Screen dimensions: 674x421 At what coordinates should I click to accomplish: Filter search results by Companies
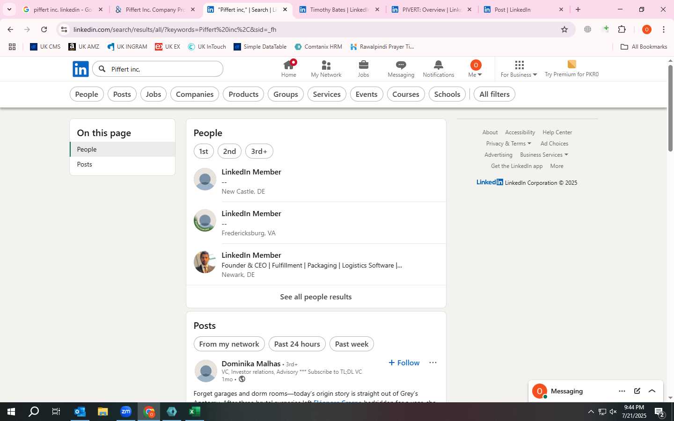(x=195, y=94)
